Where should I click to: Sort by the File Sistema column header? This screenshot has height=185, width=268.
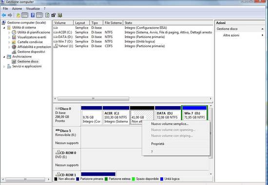pos(113,23)
